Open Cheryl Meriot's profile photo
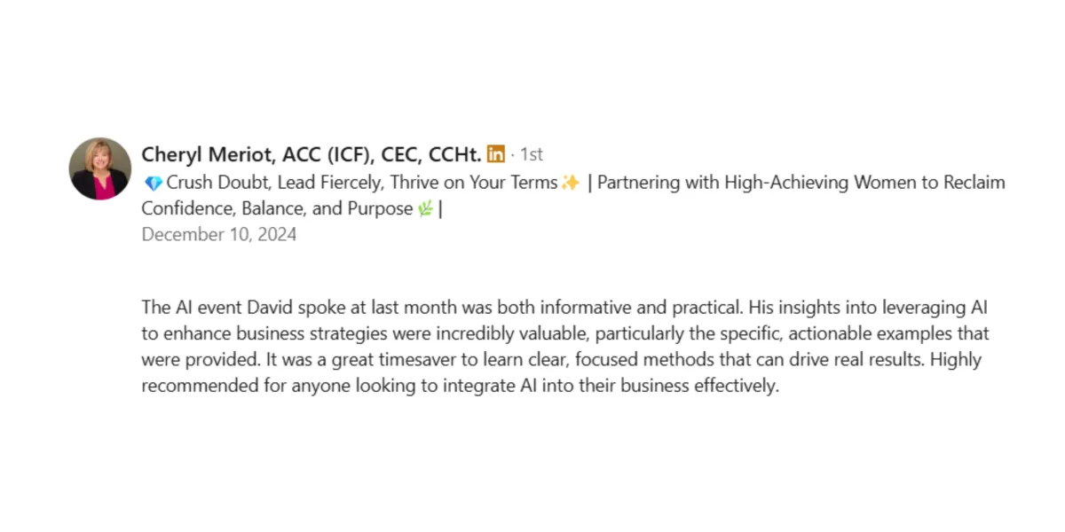Image resolution: width=1065 pixels, height=532 pixels. (100, 168)
